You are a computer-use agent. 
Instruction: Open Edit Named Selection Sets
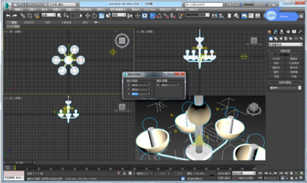pos(181,16)
